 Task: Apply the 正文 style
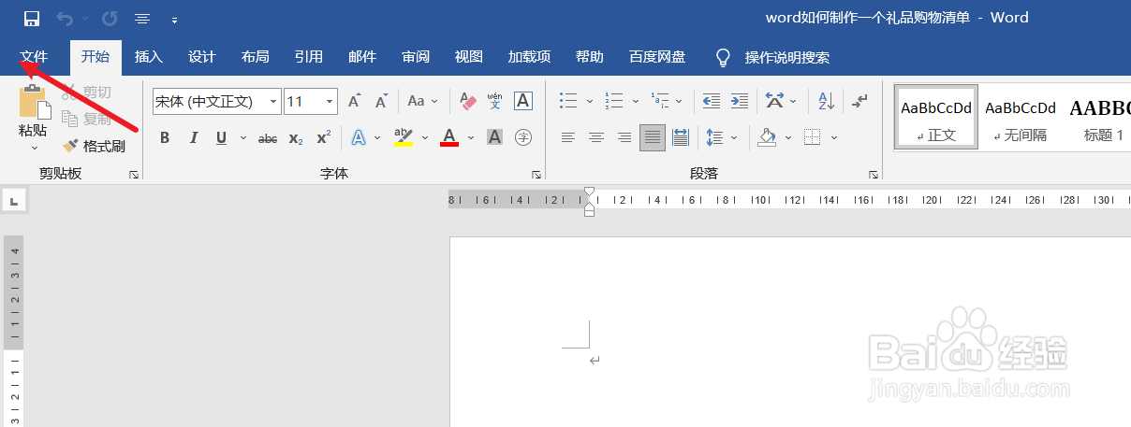936,118
